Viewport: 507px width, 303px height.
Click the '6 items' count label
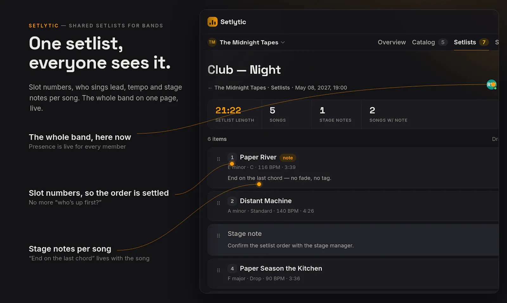pos(217,139)
